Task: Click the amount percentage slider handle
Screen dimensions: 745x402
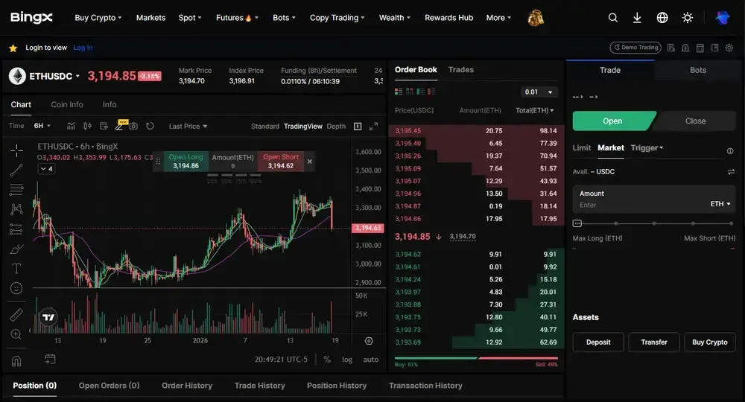Action: click(x=577, y=223)
